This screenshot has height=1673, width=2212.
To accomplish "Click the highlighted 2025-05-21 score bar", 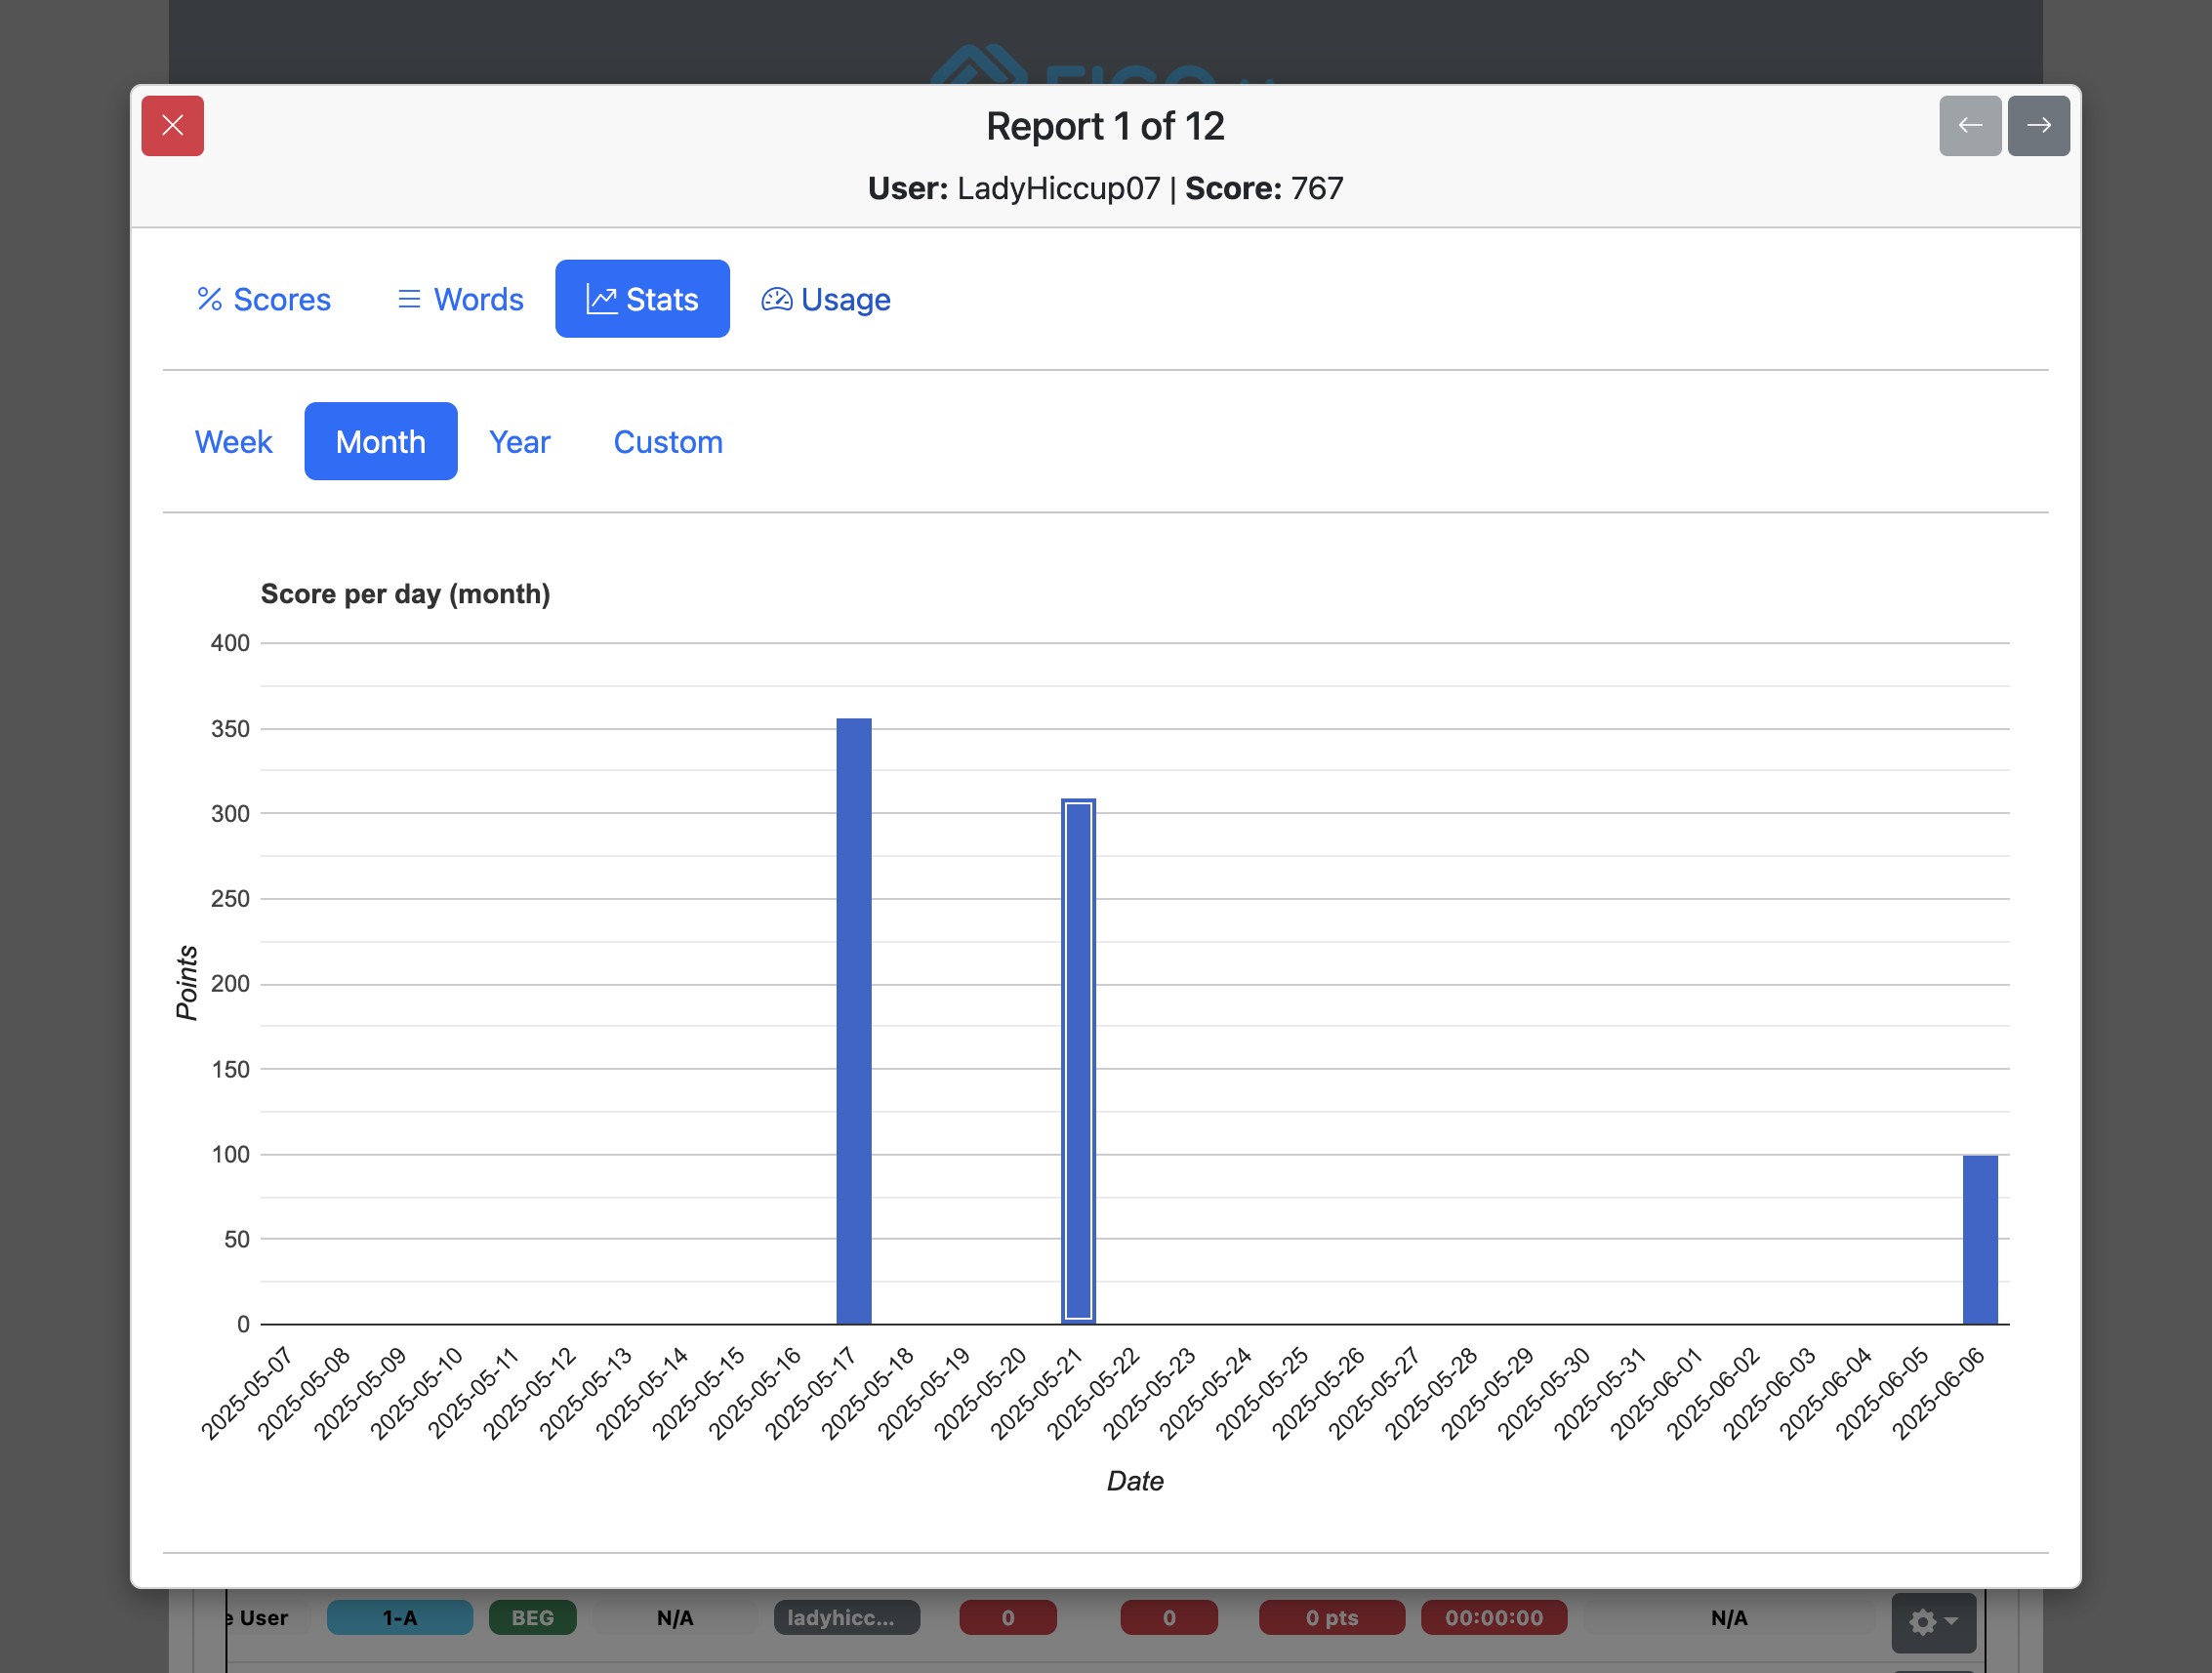I will (x=1079, y=1061).
